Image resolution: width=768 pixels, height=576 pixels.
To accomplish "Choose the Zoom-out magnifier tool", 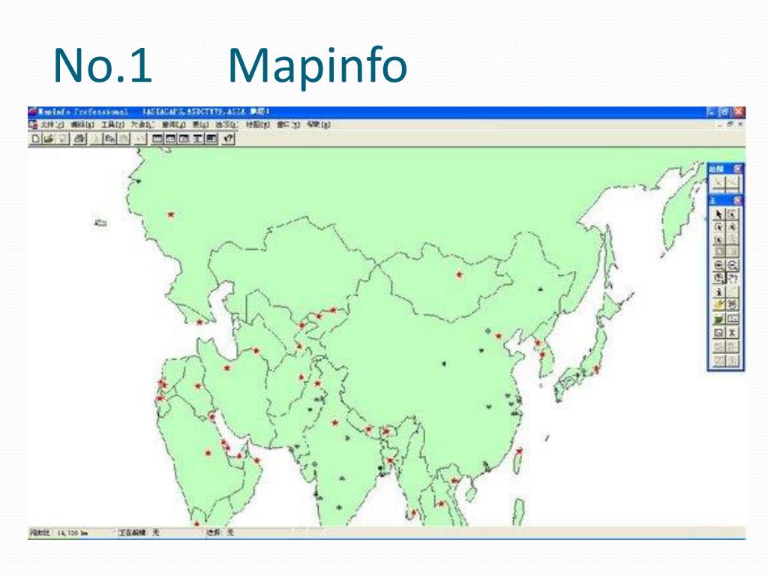I will pos(732,265).
